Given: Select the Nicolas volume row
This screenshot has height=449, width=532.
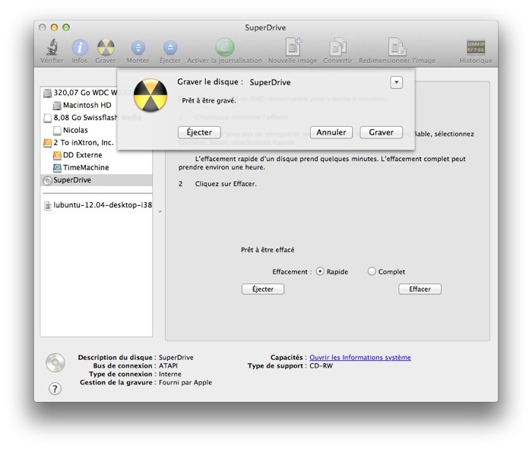Looking at the screenshot, I should pos(97,131).
